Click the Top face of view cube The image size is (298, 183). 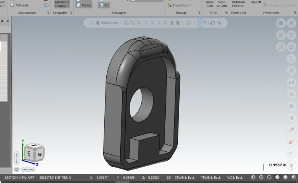click(x=40, y=154)
